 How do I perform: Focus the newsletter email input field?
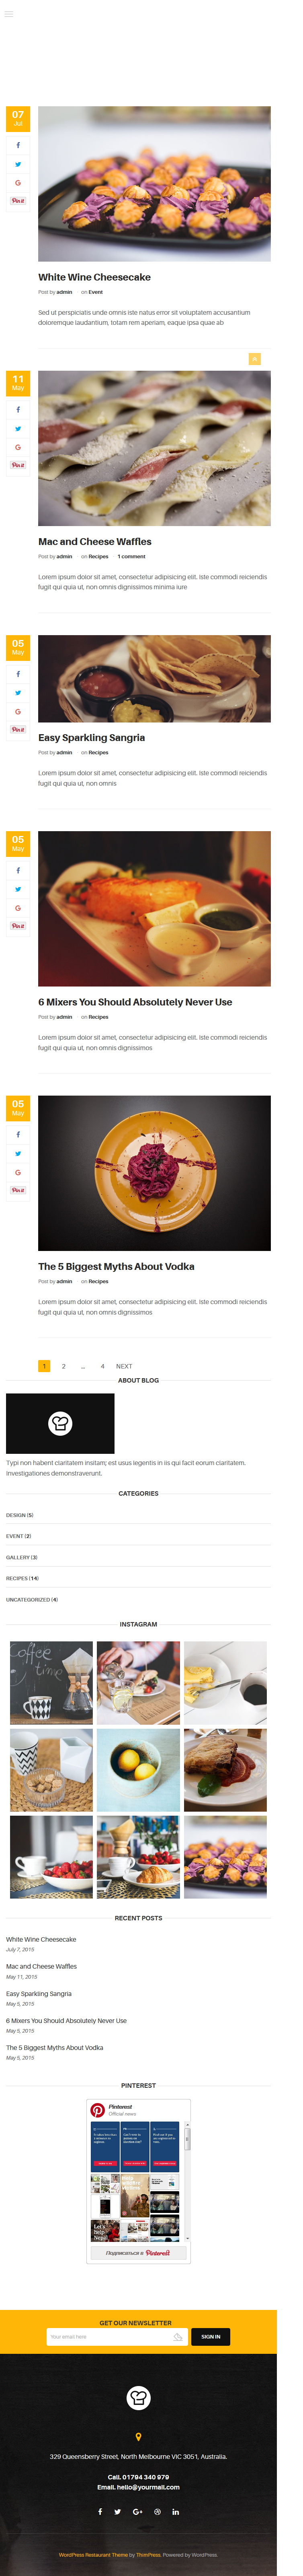[x=117, y=2336]
